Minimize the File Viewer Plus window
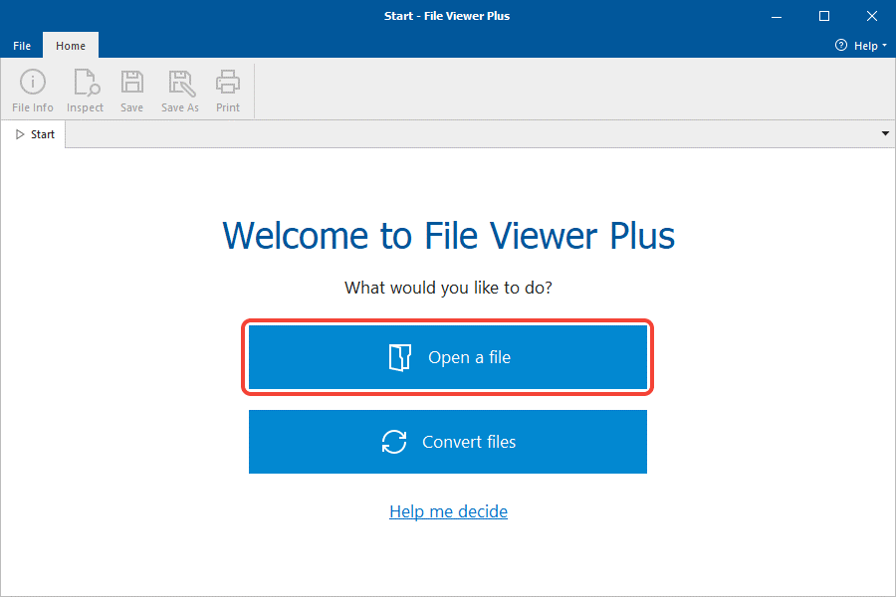This screenshot has height=597, width=896. [x=776, y=16]
